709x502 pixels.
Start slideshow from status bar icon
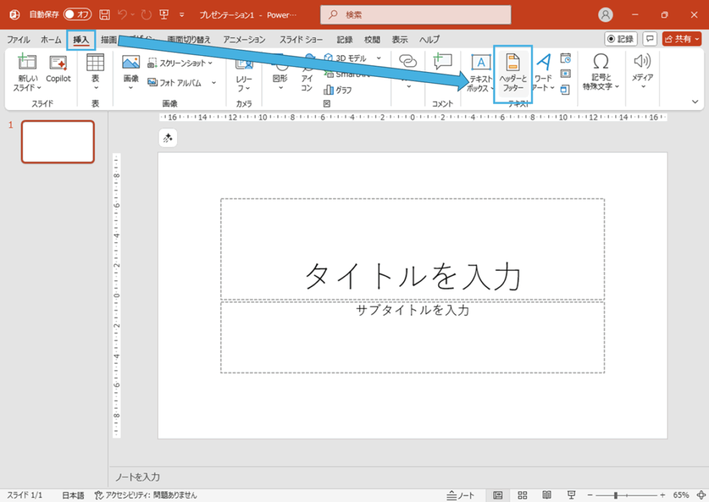tap(570, 495)
